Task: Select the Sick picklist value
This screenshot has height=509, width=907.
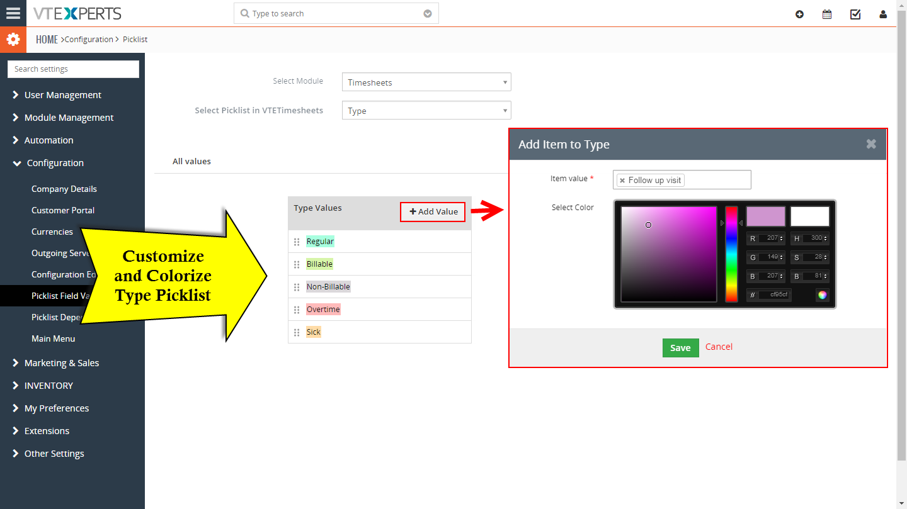Action: tap(314, 332)
